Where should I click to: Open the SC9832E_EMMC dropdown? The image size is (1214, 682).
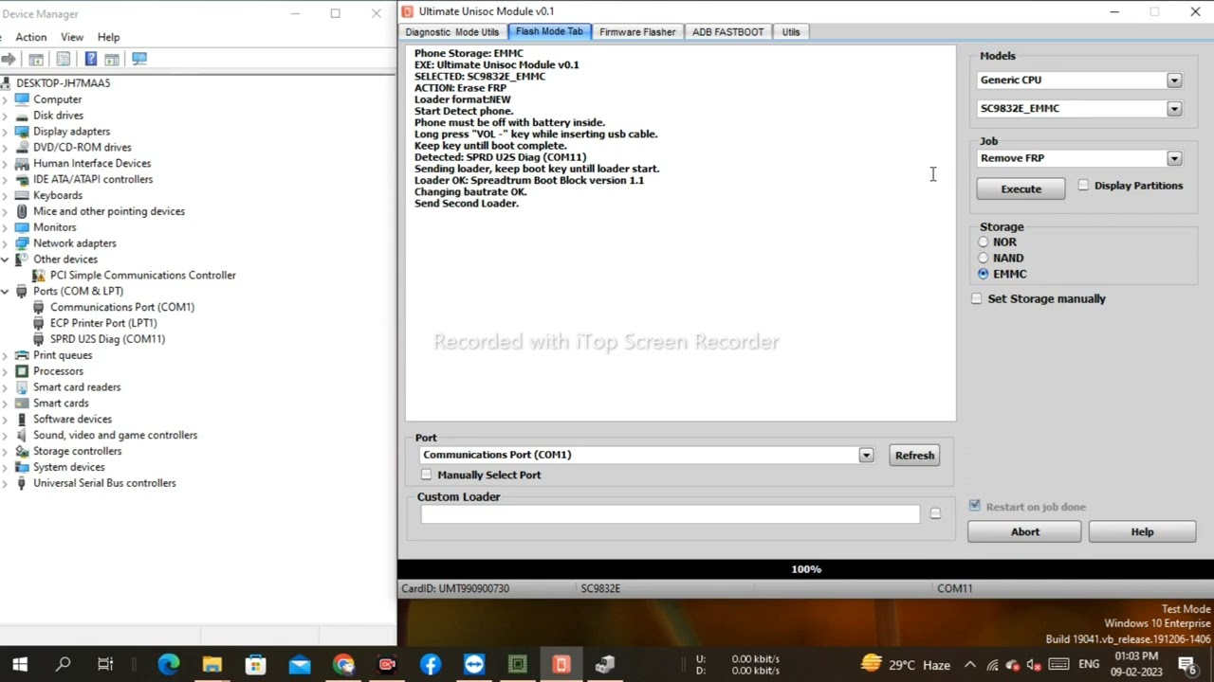1174,109
